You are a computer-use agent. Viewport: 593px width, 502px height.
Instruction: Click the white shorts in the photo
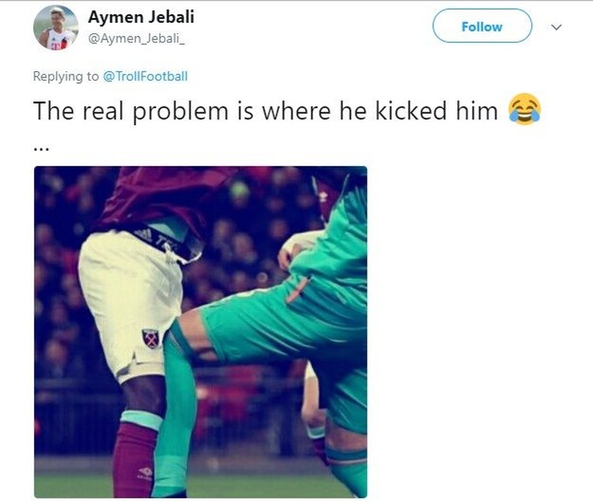point(130,299)
